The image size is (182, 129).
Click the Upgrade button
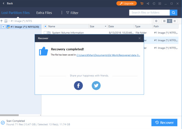tap(126, 3)
